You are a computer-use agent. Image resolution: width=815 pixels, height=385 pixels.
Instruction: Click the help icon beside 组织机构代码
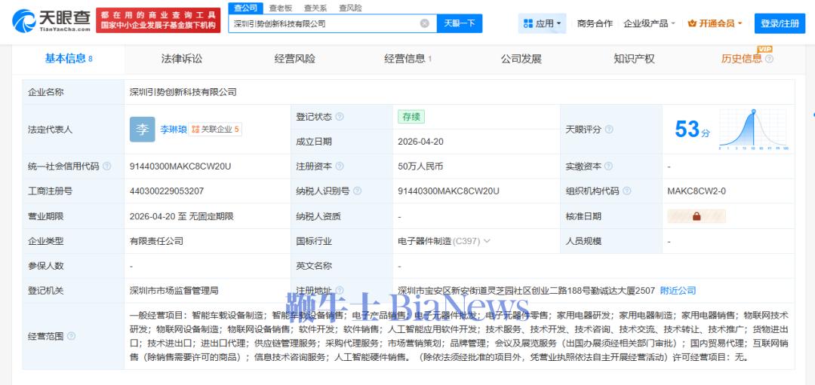point(627,191)
